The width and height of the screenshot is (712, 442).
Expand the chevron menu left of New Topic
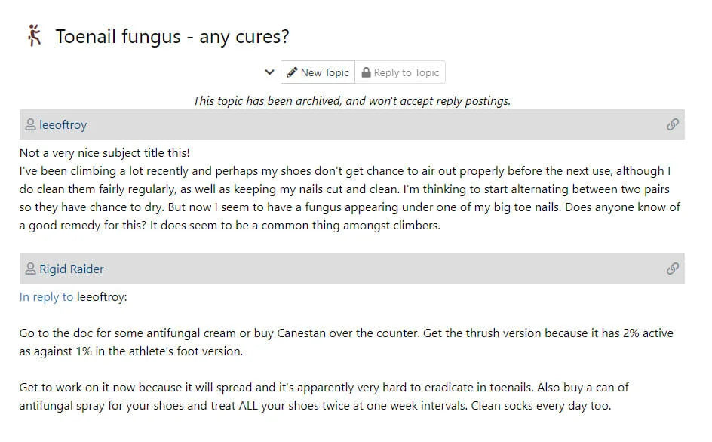pyautogui.click(x=269, y=72)
